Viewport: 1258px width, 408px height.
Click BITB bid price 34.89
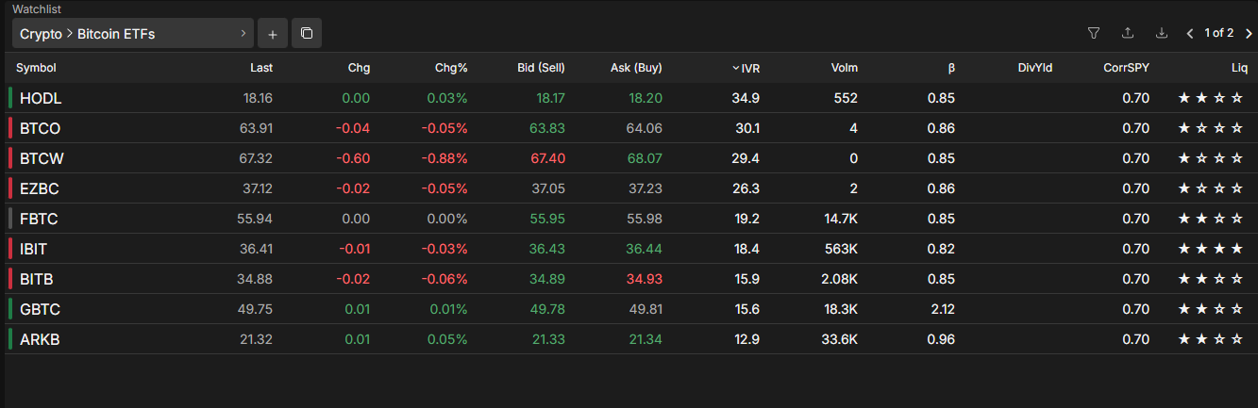click(548, 279)
